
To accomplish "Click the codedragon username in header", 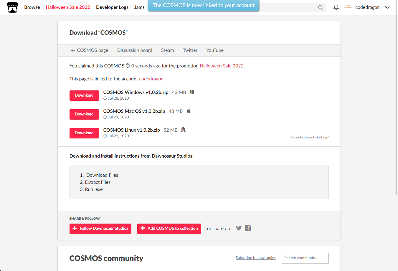I will pos(368,7).
